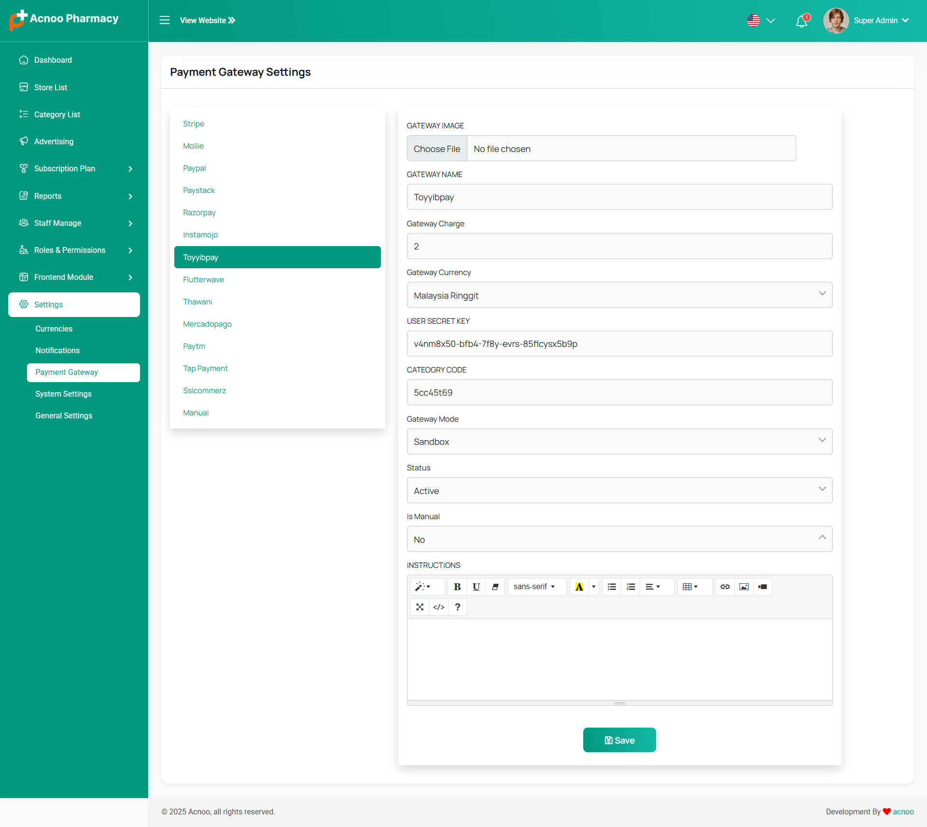Open the notifications bell icon

pyautogui.click(x=801, y=21)
